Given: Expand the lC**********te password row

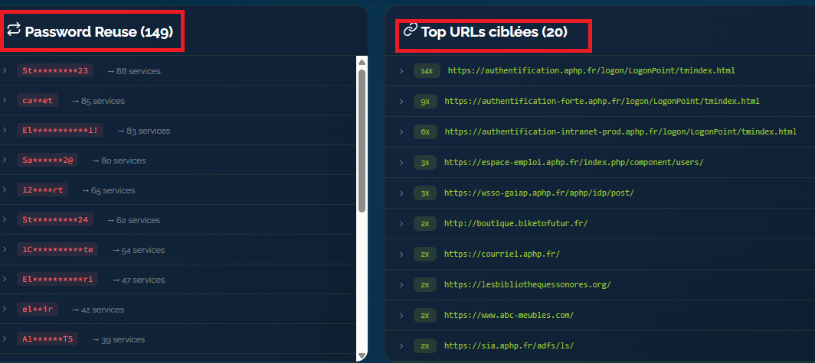Looking at the screenshot, I should 5,249.
